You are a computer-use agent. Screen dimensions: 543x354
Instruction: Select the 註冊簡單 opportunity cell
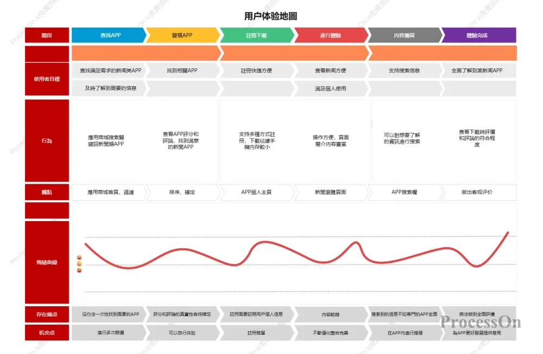256,332
